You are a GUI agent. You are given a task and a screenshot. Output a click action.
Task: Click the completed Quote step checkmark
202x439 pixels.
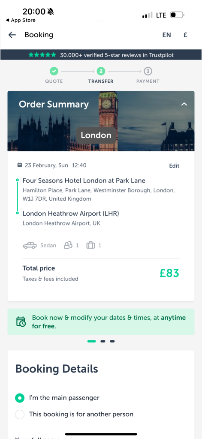[54, 72]
